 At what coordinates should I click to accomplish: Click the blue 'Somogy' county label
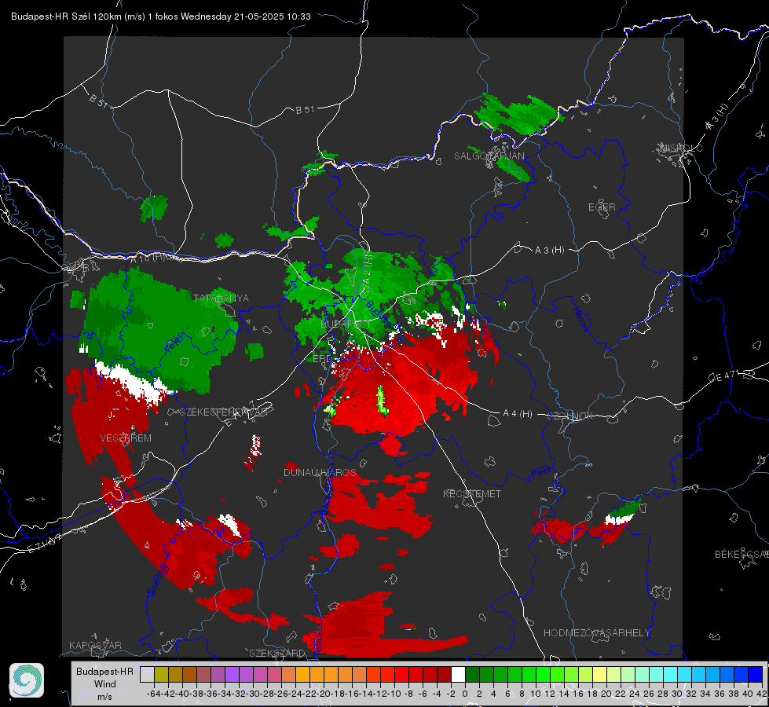(x=158, y=580)
